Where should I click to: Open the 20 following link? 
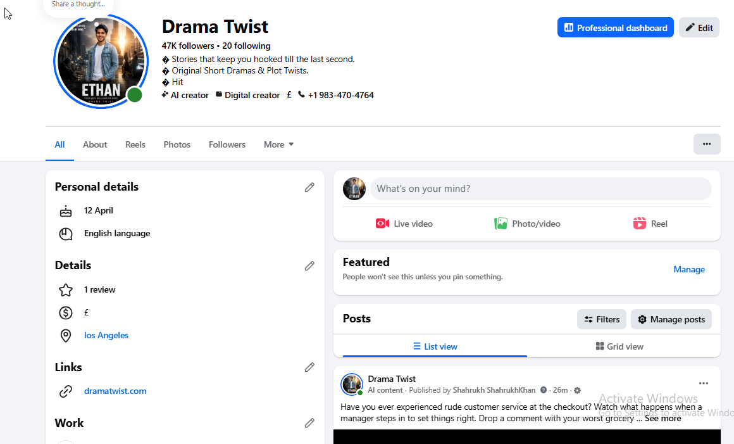point(246,46)
